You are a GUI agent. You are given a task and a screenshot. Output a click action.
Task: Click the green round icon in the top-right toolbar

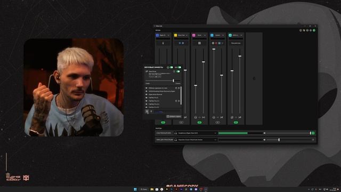pyautogui.click(x=314, y=30)
